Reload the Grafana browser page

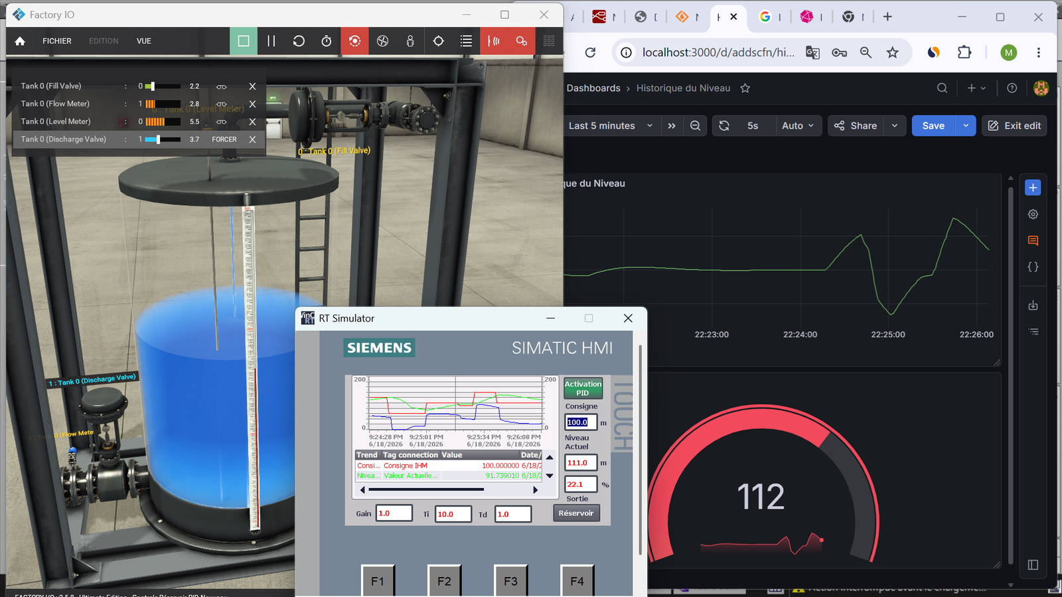(x=590, y=52)
